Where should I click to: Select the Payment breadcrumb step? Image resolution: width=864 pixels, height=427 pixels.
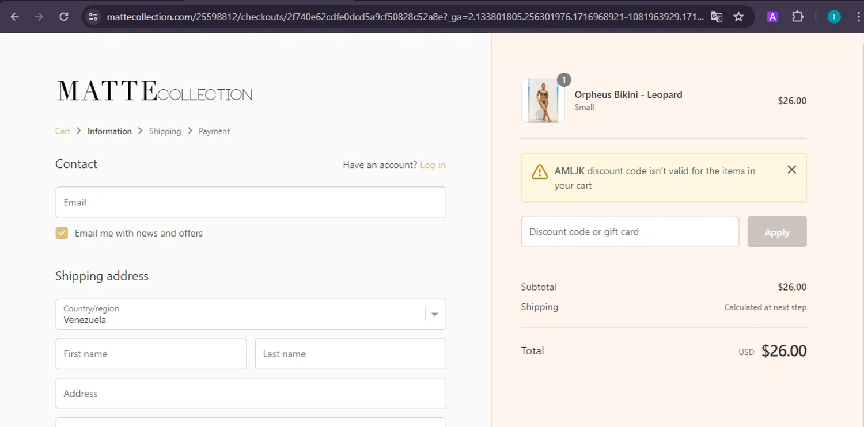[x=214, y=131]
